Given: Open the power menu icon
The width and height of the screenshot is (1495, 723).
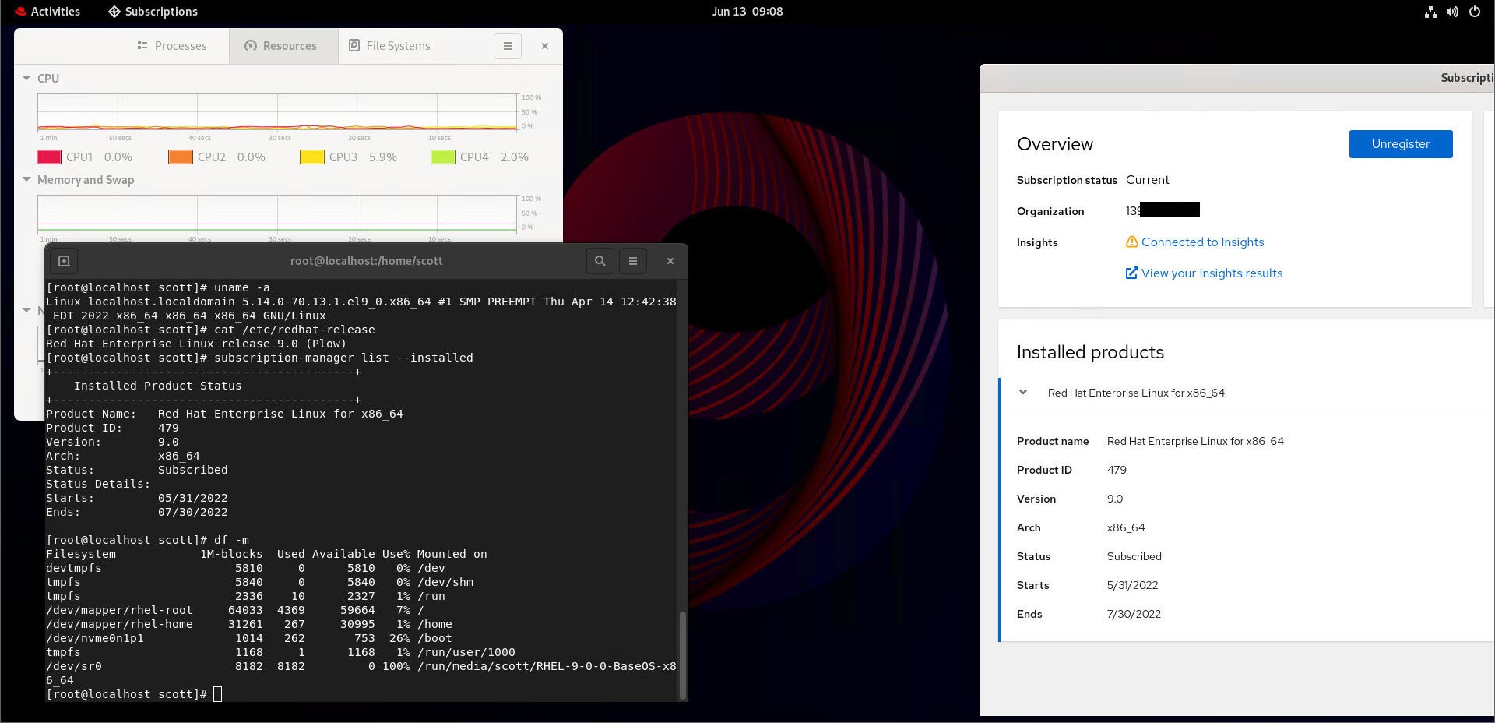Looking at the screenshot, I should pyautogui.click(x=1475, y=12).
